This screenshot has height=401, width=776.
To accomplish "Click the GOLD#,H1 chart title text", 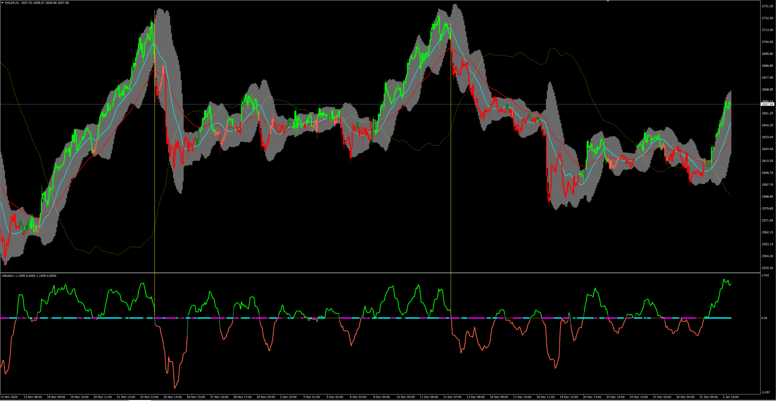I will click(x=12, y=3).
